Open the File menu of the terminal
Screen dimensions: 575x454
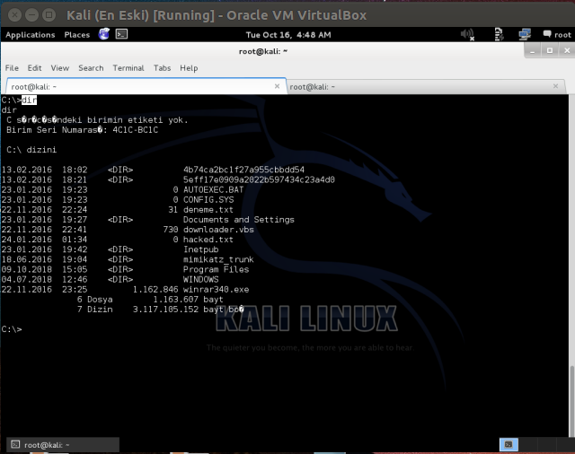pyautogui.click(x=12, y=68)
